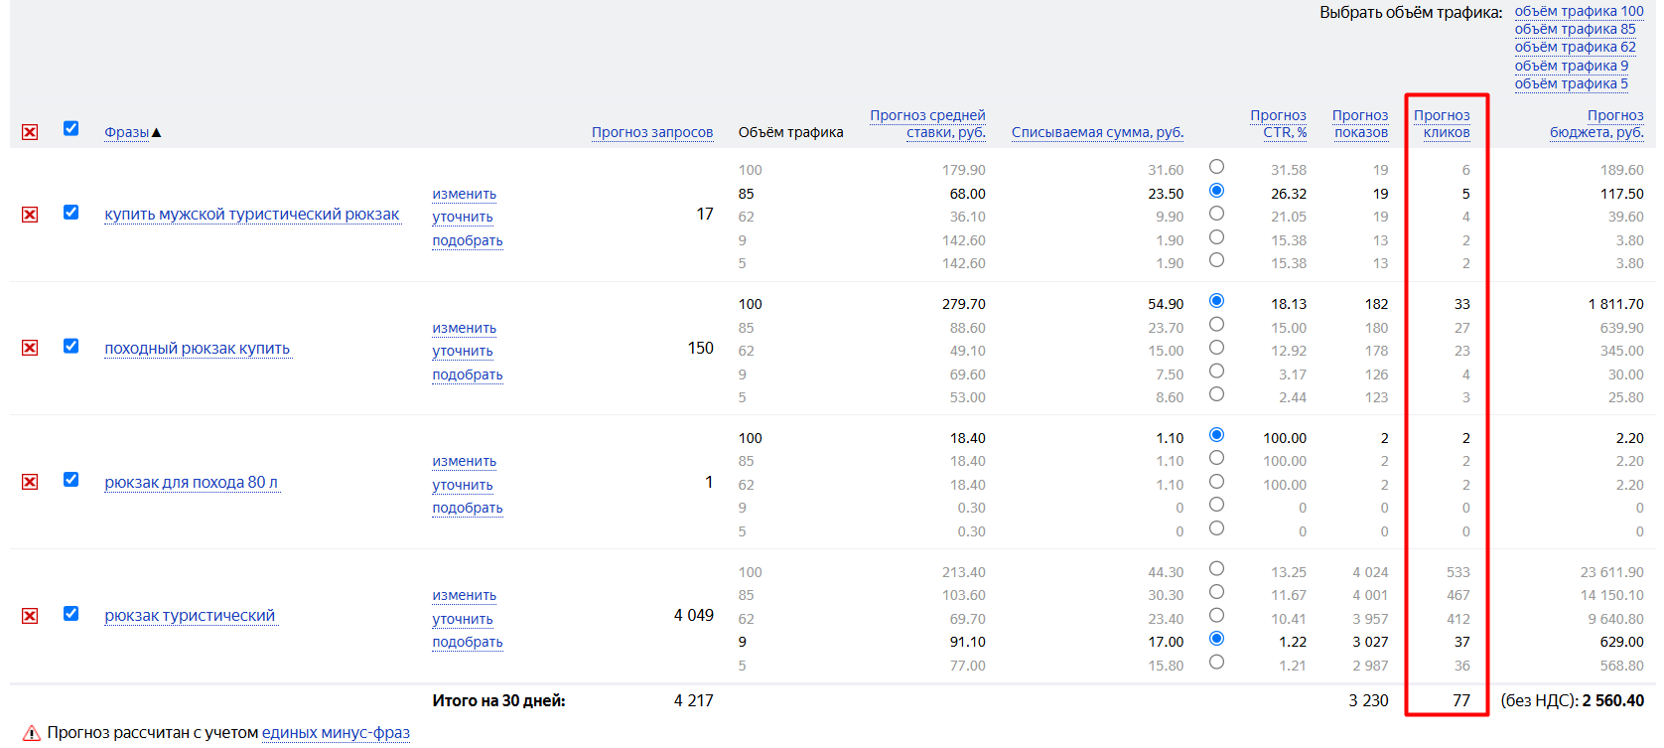
Task: Uncheck 'рюкзак для похода 80 л' checkbox
Action: pos(70,479)
